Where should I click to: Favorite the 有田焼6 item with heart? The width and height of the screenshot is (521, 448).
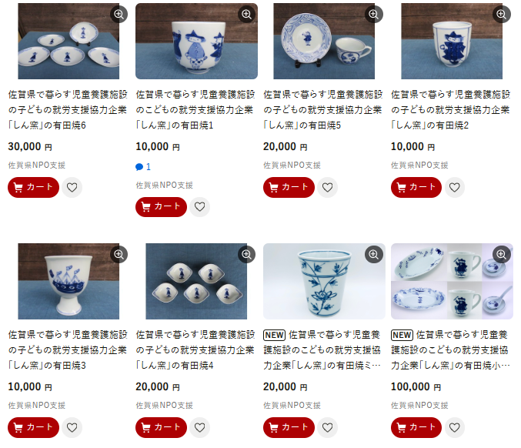(x=72, y=188)
